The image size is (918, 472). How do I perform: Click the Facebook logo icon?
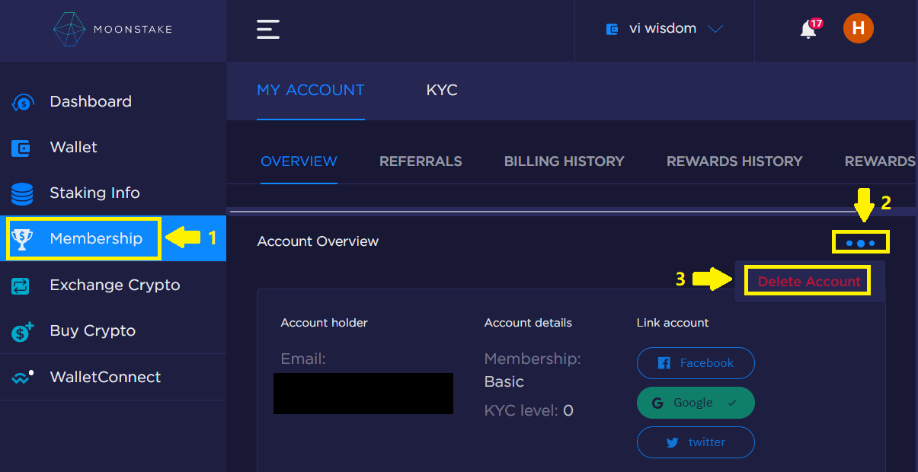point(663,363)
